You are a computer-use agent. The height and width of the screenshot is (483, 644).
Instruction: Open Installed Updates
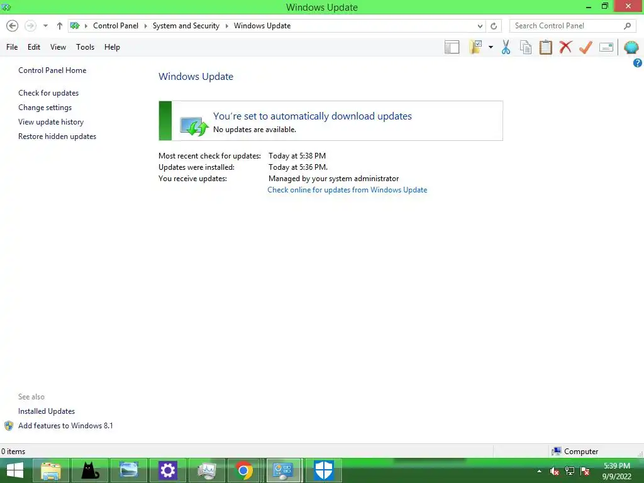tap(47, 411)
